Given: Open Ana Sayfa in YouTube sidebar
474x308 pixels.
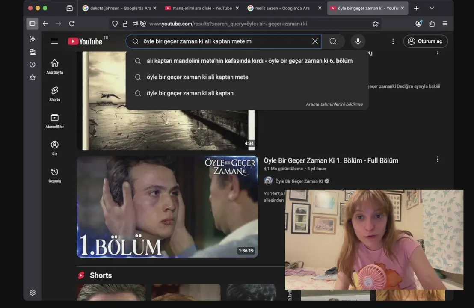Looking at the screenshot, I should [55, 67].
